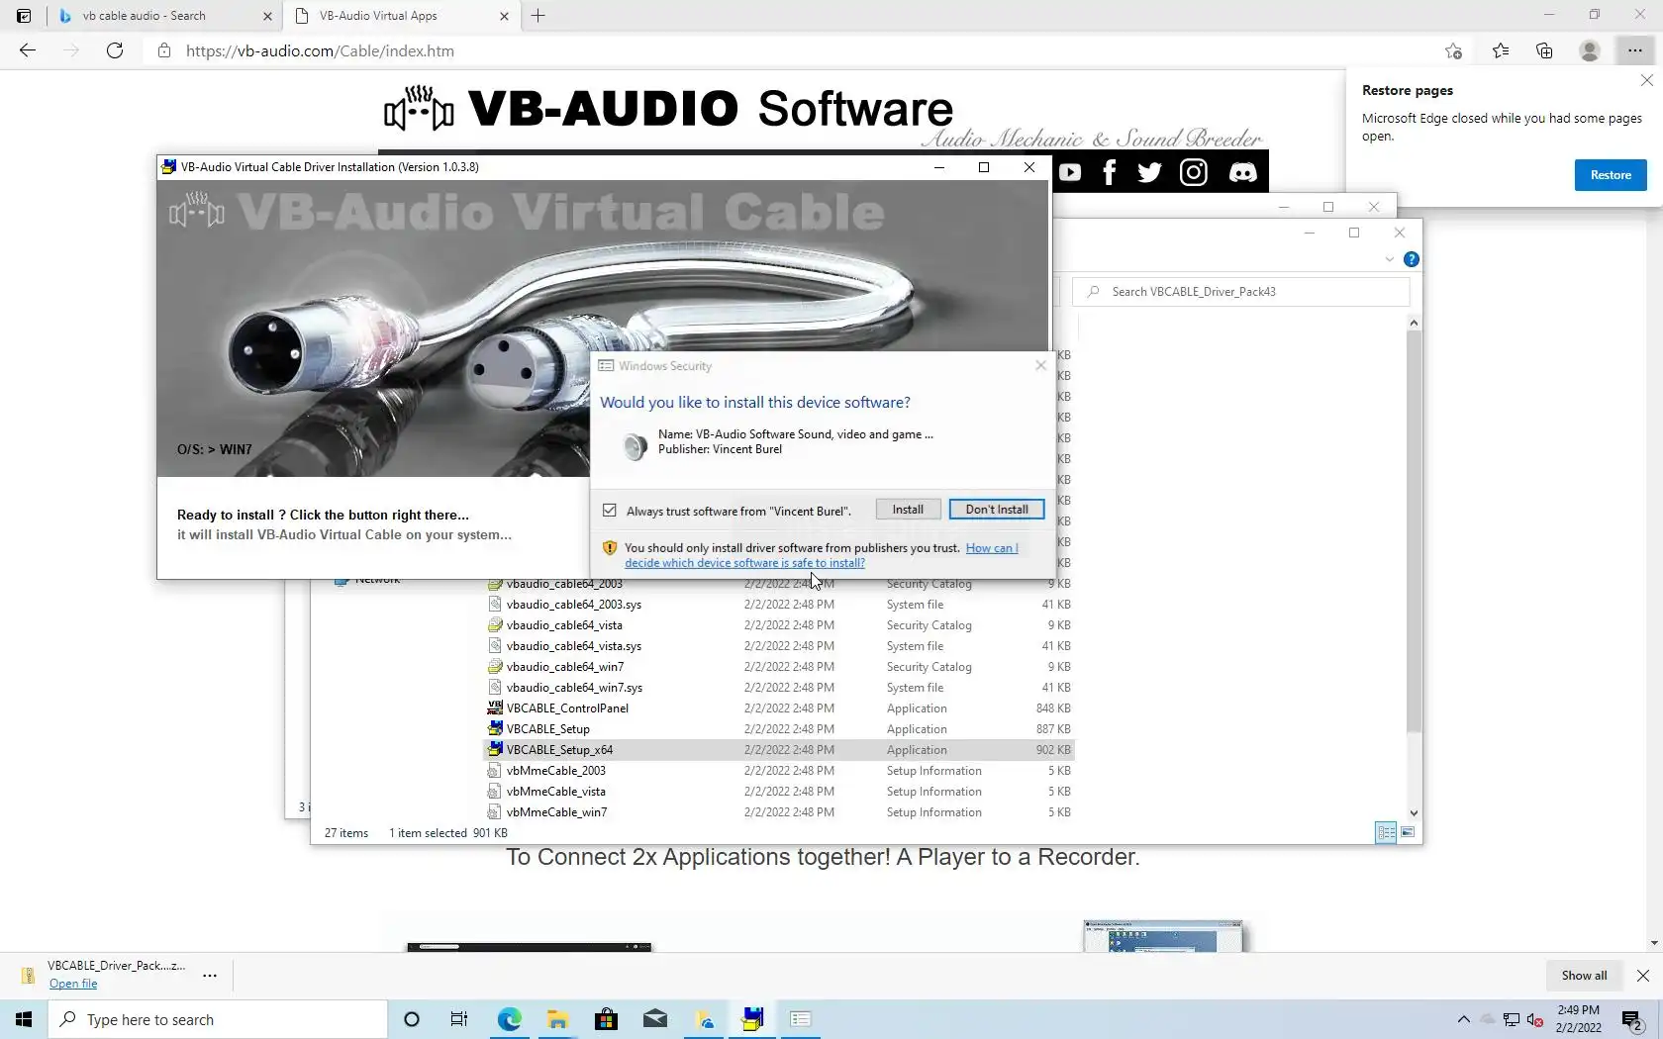The image size is (1663, 1039).
Task: Show all downloads
Action: [x=1584, y=976]
